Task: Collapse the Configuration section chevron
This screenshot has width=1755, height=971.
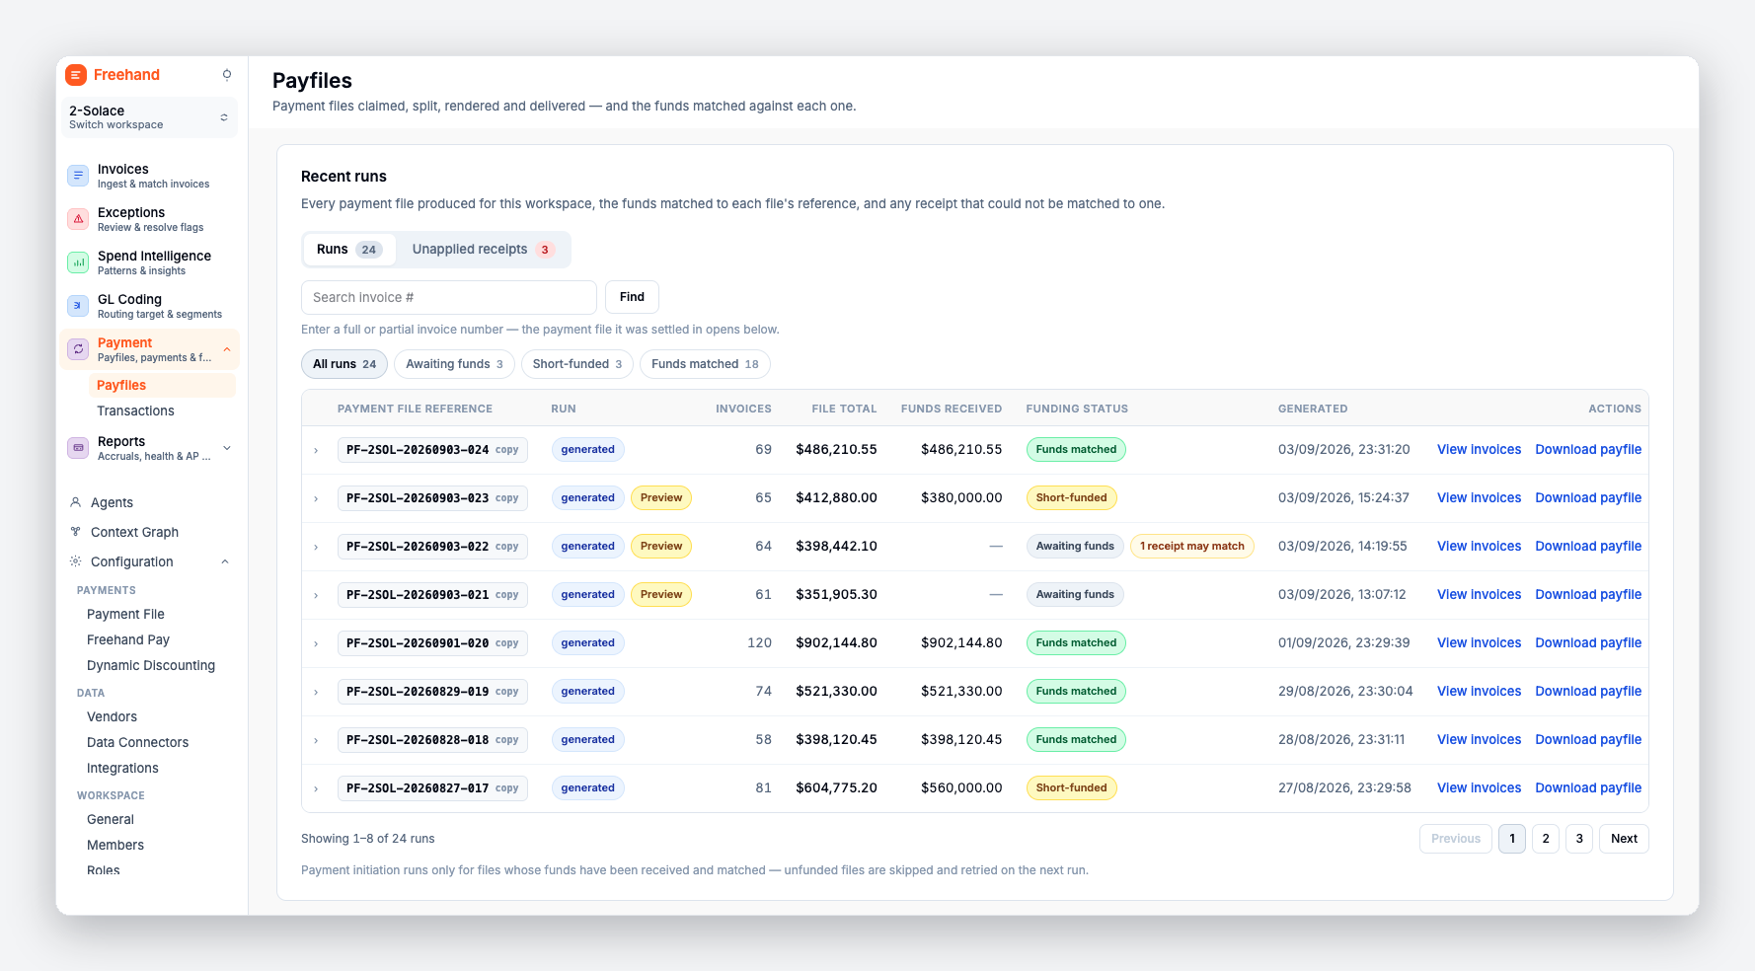Action: point(225,561)
